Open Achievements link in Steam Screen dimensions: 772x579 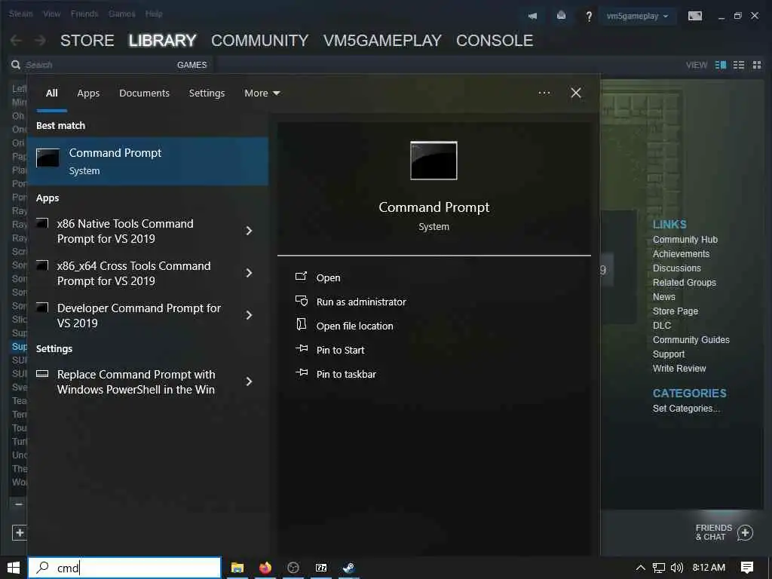(x=681, y=253)
